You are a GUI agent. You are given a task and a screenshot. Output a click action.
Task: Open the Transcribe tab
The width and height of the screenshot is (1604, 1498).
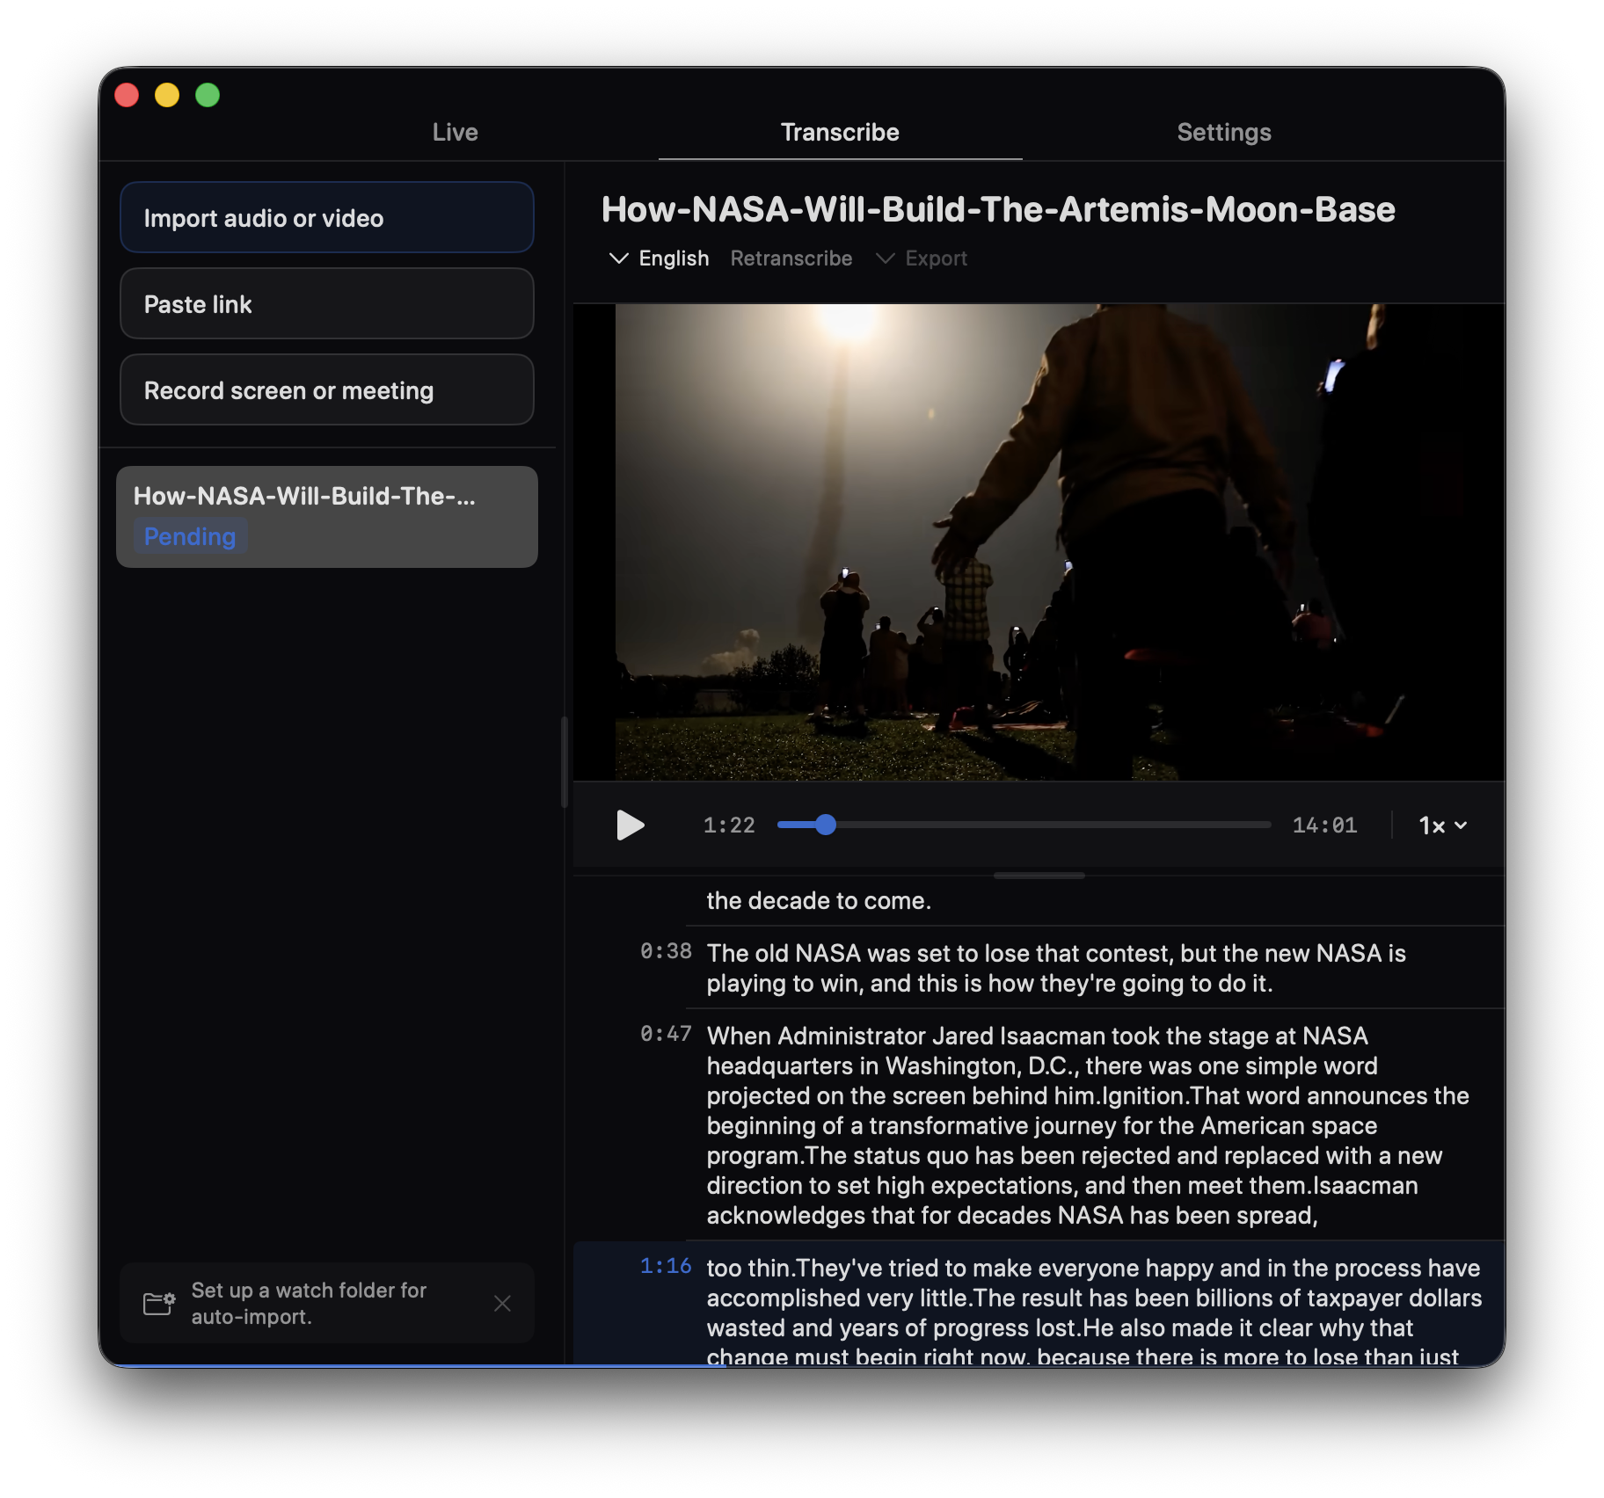[840, 132]
